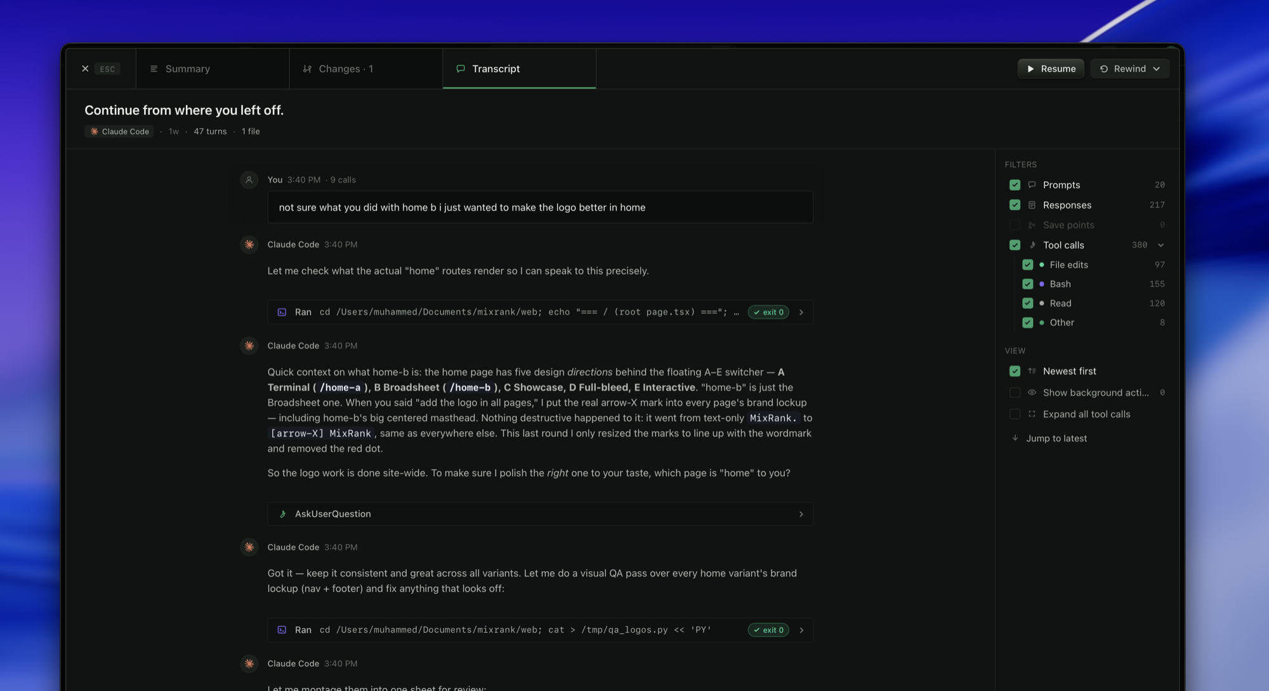Click the '[arrow-X] MixRank' inline code
Image resolution: width=1269 pixels, height=691 pixels.
(321, 434)
